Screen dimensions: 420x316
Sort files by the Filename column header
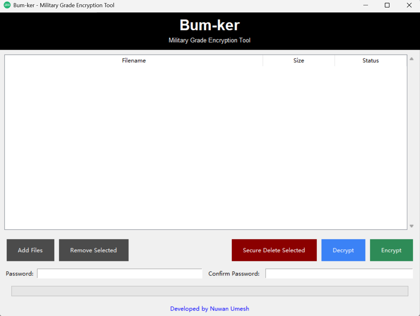tap(134, 60)
